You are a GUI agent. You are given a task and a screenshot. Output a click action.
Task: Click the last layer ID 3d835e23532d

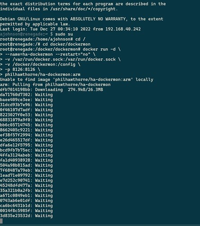pyautogui.click(x=15, y=216)
